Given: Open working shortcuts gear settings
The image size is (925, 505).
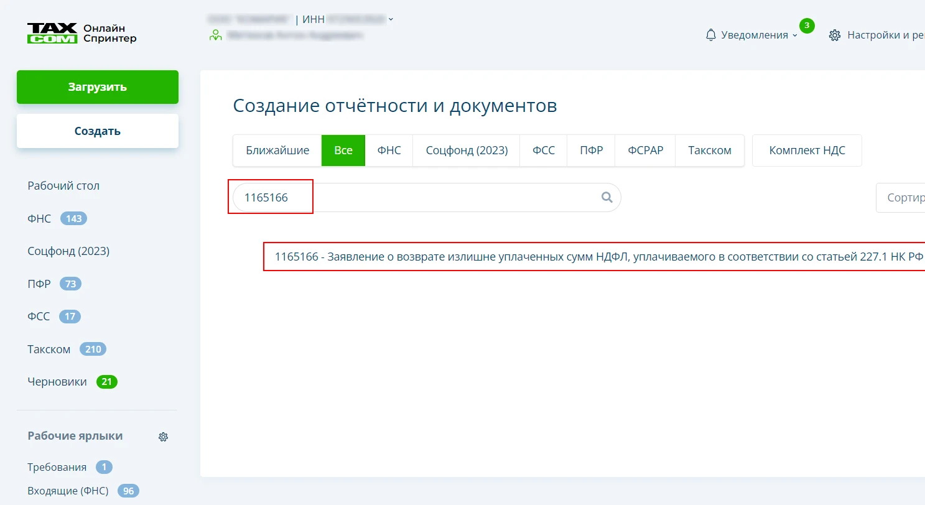Looking at the screenshot, I should point(163,437).
